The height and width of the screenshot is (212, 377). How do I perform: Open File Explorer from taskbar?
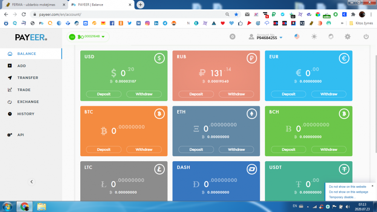point(41,206)
